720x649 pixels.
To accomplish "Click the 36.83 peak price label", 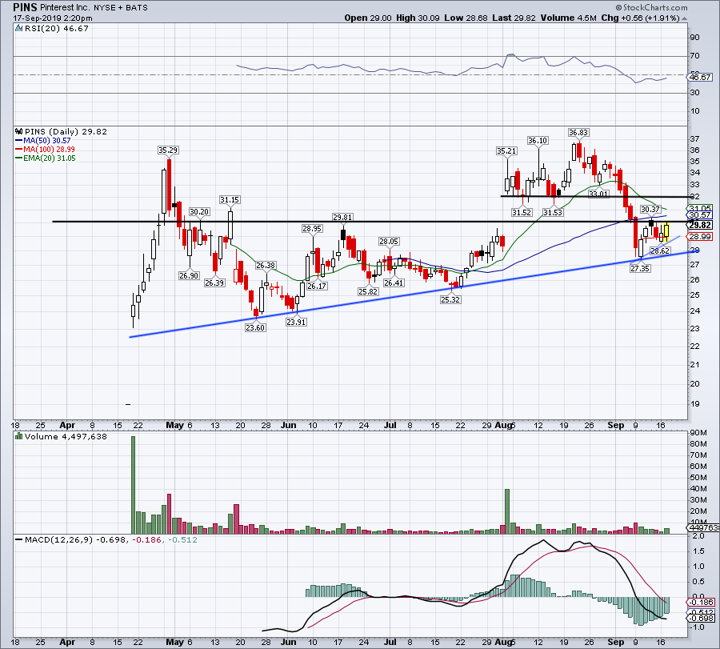I will 578,132.
